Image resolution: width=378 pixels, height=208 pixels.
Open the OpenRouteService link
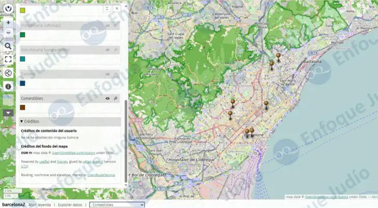tap(101, 175)
